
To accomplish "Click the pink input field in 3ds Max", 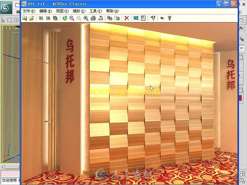I will click(x=10, y=174).
